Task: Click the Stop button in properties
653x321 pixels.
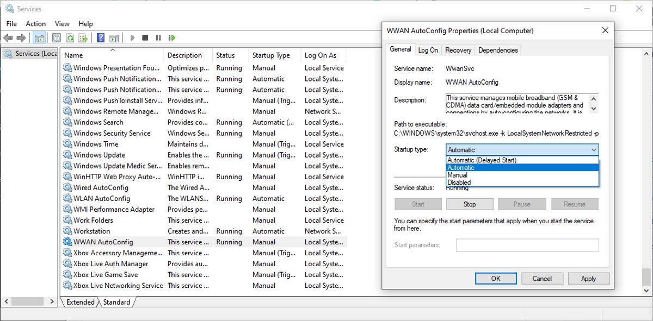Action: click(x=470, y=204)
